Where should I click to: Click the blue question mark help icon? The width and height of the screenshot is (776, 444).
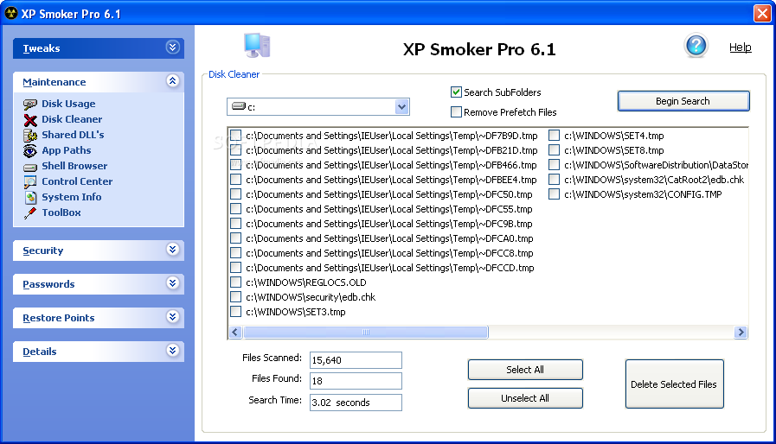696,46
